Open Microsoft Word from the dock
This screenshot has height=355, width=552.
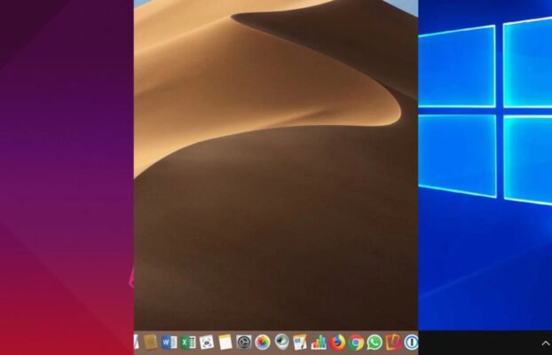tap(170, 342)
